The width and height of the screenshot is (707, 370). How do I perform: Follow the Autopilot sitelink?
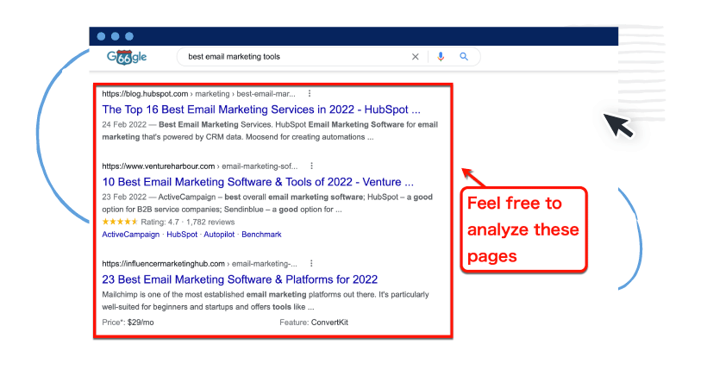click(220, 235)
